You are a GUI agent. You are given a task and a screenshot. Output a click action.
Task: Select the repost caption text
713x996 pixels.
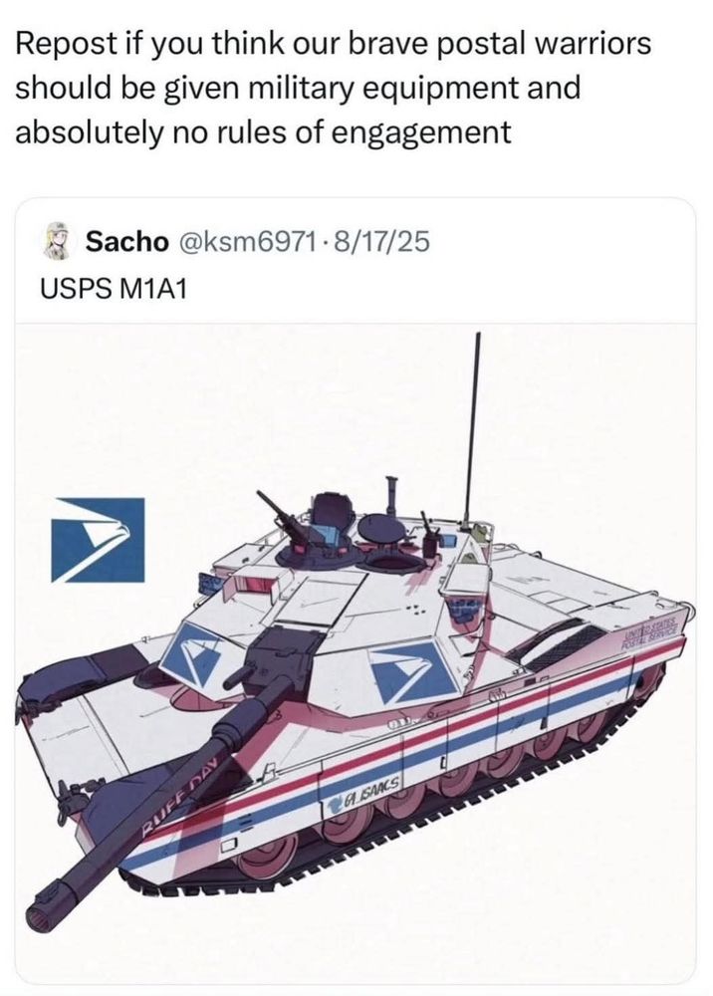pyautogui.click(x=333, y=88)
